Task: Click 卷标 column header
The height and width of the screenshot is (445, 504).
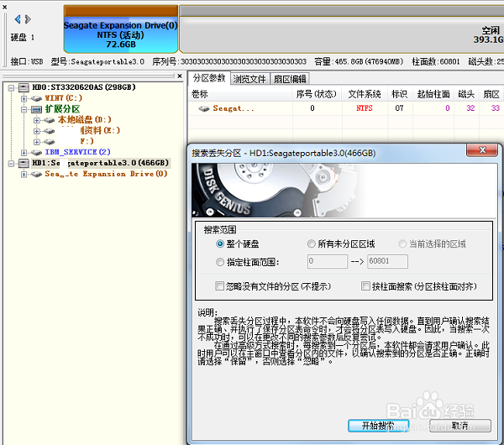Action: [x=240, y=94]
